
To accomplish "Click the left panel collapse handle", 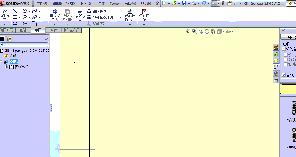I will (51, 108).
